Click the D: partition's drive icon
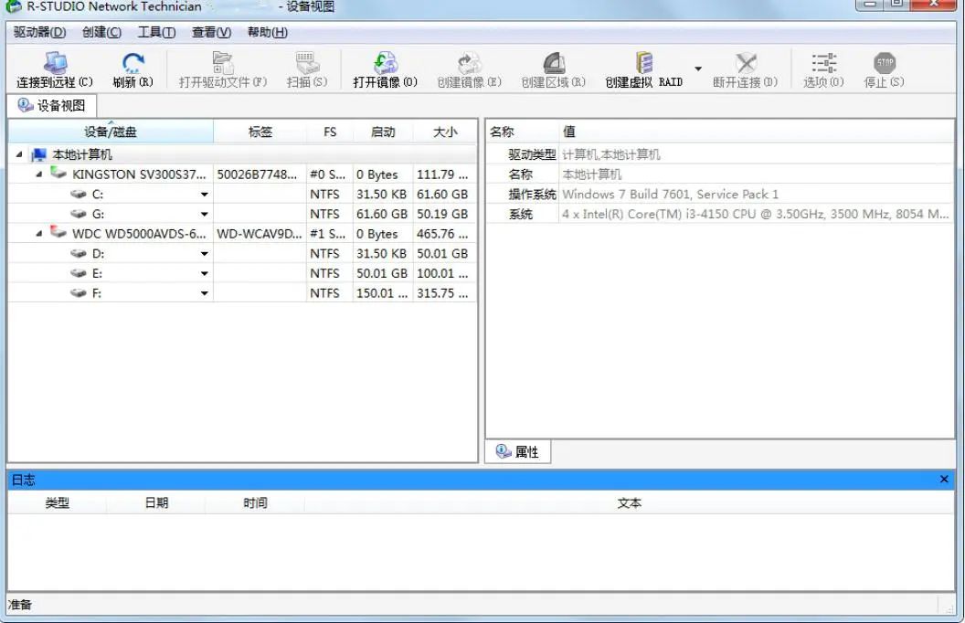Viewport: 965px width, 623px height. (x=79, y=253)
